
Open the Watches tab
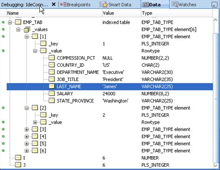pyautogui.click(x=184, y=5)
